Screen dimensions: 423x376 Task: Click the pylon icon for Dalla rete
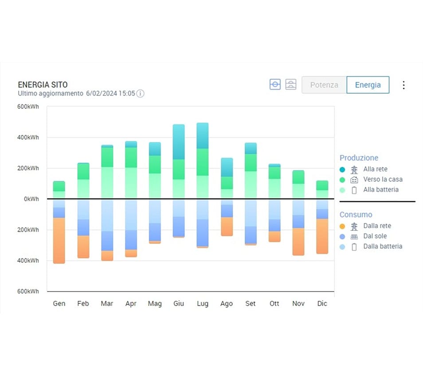click(x=354, y=226)
